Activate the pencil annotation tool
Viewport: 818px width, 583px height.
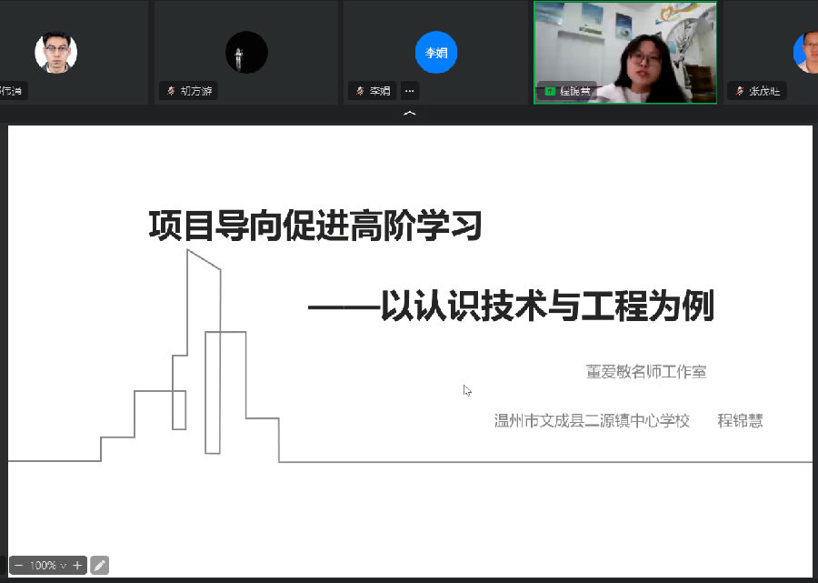click(x=100, y=566)
